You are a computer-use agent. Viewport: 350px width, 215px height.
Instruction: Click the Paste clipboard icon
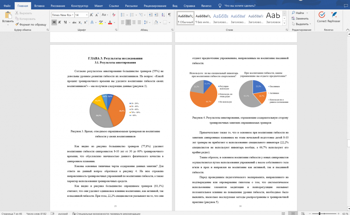(8, 15)
